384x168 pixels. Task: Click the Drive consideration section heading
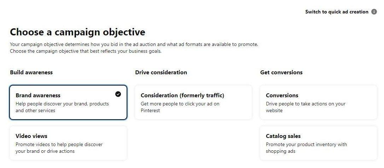pyautogui.click(x=161, y=72)
